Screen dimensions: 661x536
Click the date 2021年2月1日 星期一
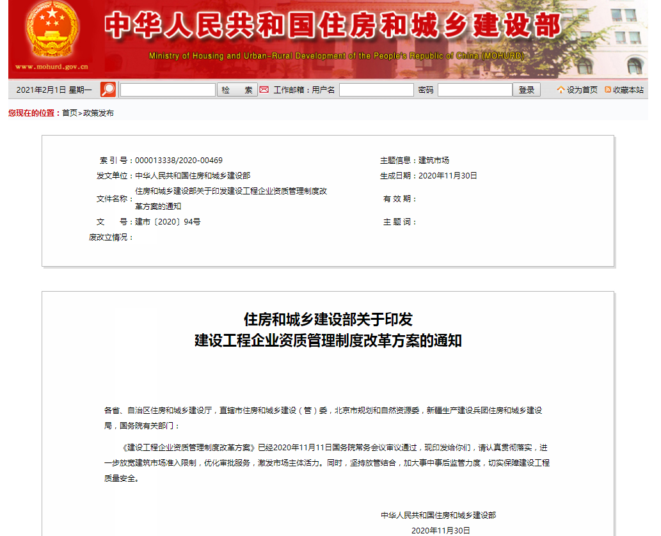[54, 90]
